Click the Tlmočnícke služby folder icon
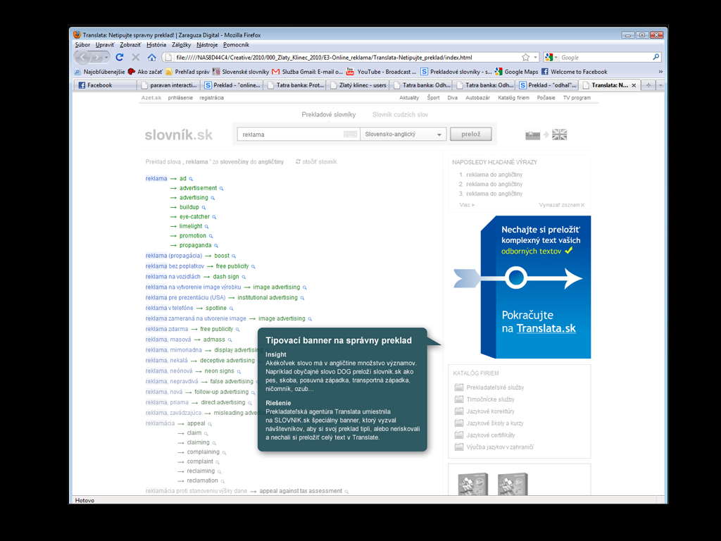Image resolution: width=721 pixels, height=541 pixels. coord(458,399)
